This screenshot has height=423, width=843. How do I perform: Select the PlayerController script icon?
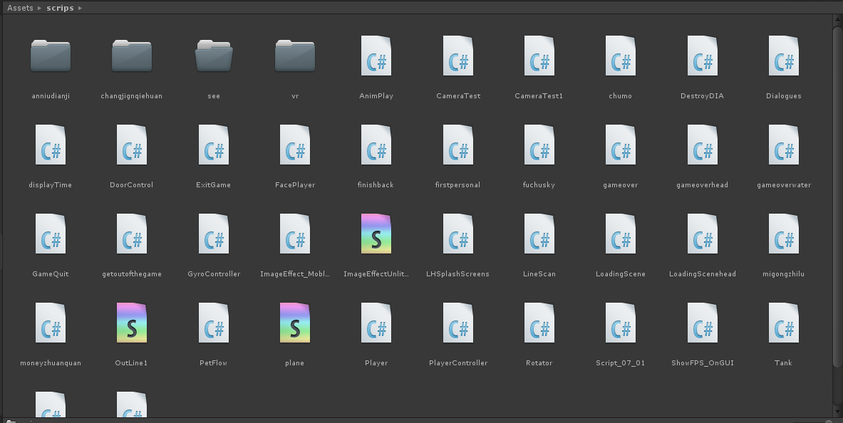point(458,323)
